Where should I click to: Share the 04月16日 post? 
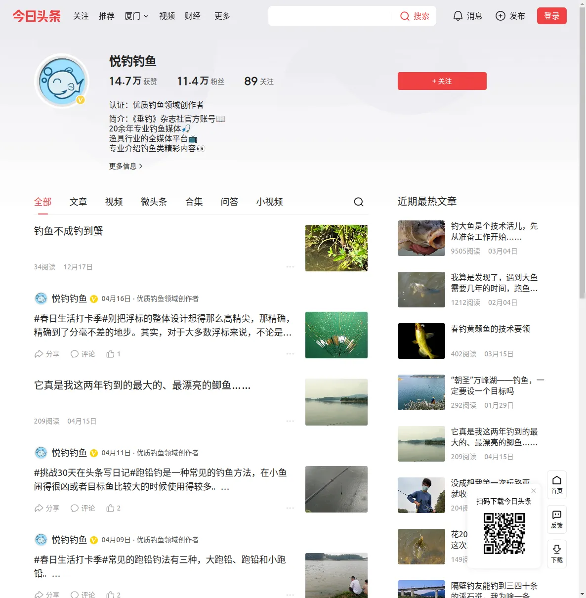[x=46, y=354]
